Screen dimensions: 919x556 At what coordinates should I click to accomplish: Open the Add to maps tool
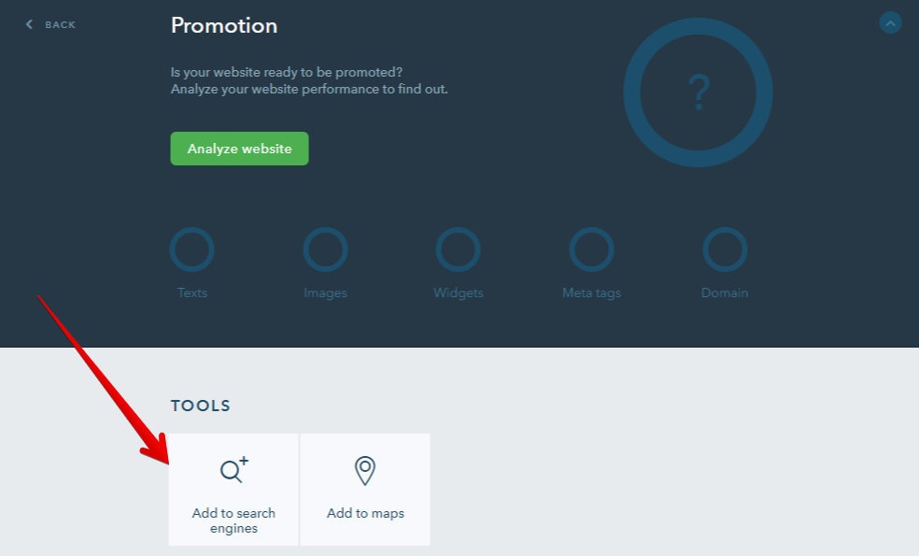pyautogui.click(x=365, y=490)
